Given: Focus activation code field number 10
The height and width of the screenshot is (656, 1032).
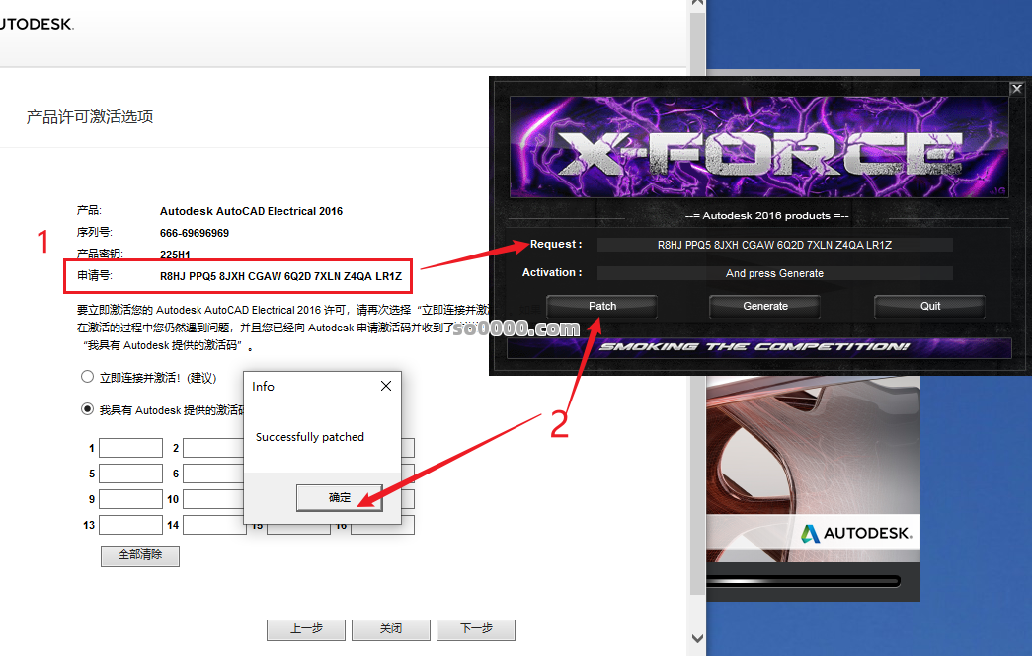Looking at the screenshot, I should 214,499.
